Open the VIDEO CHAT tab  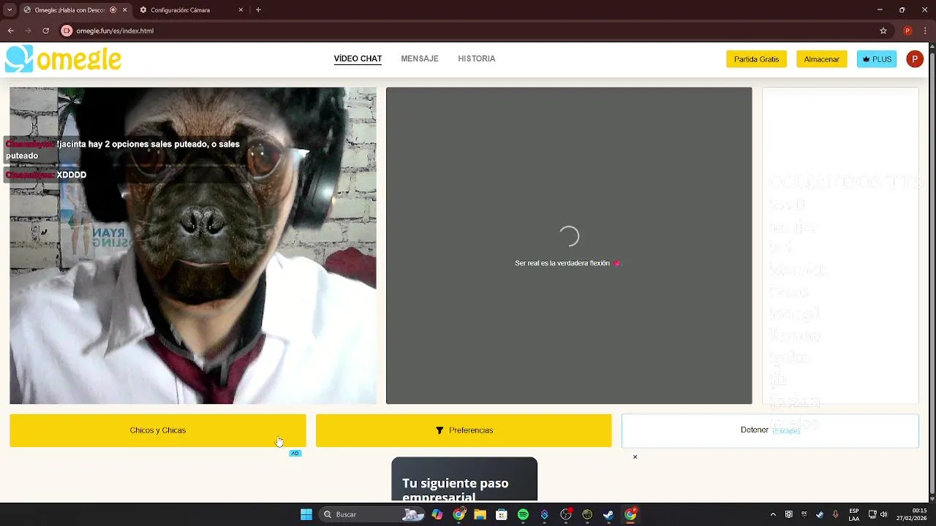pos(358,58)
